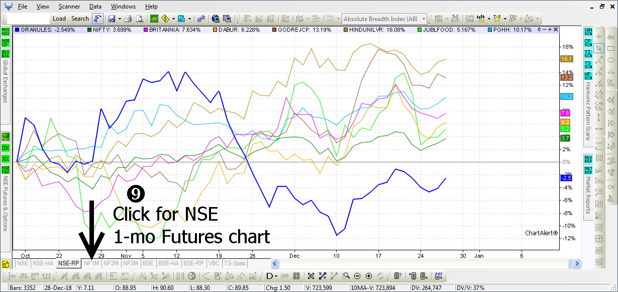Click the yellow diamond toolbar icon
Viewport: 618px width, 292px height.
click(165, 19)
